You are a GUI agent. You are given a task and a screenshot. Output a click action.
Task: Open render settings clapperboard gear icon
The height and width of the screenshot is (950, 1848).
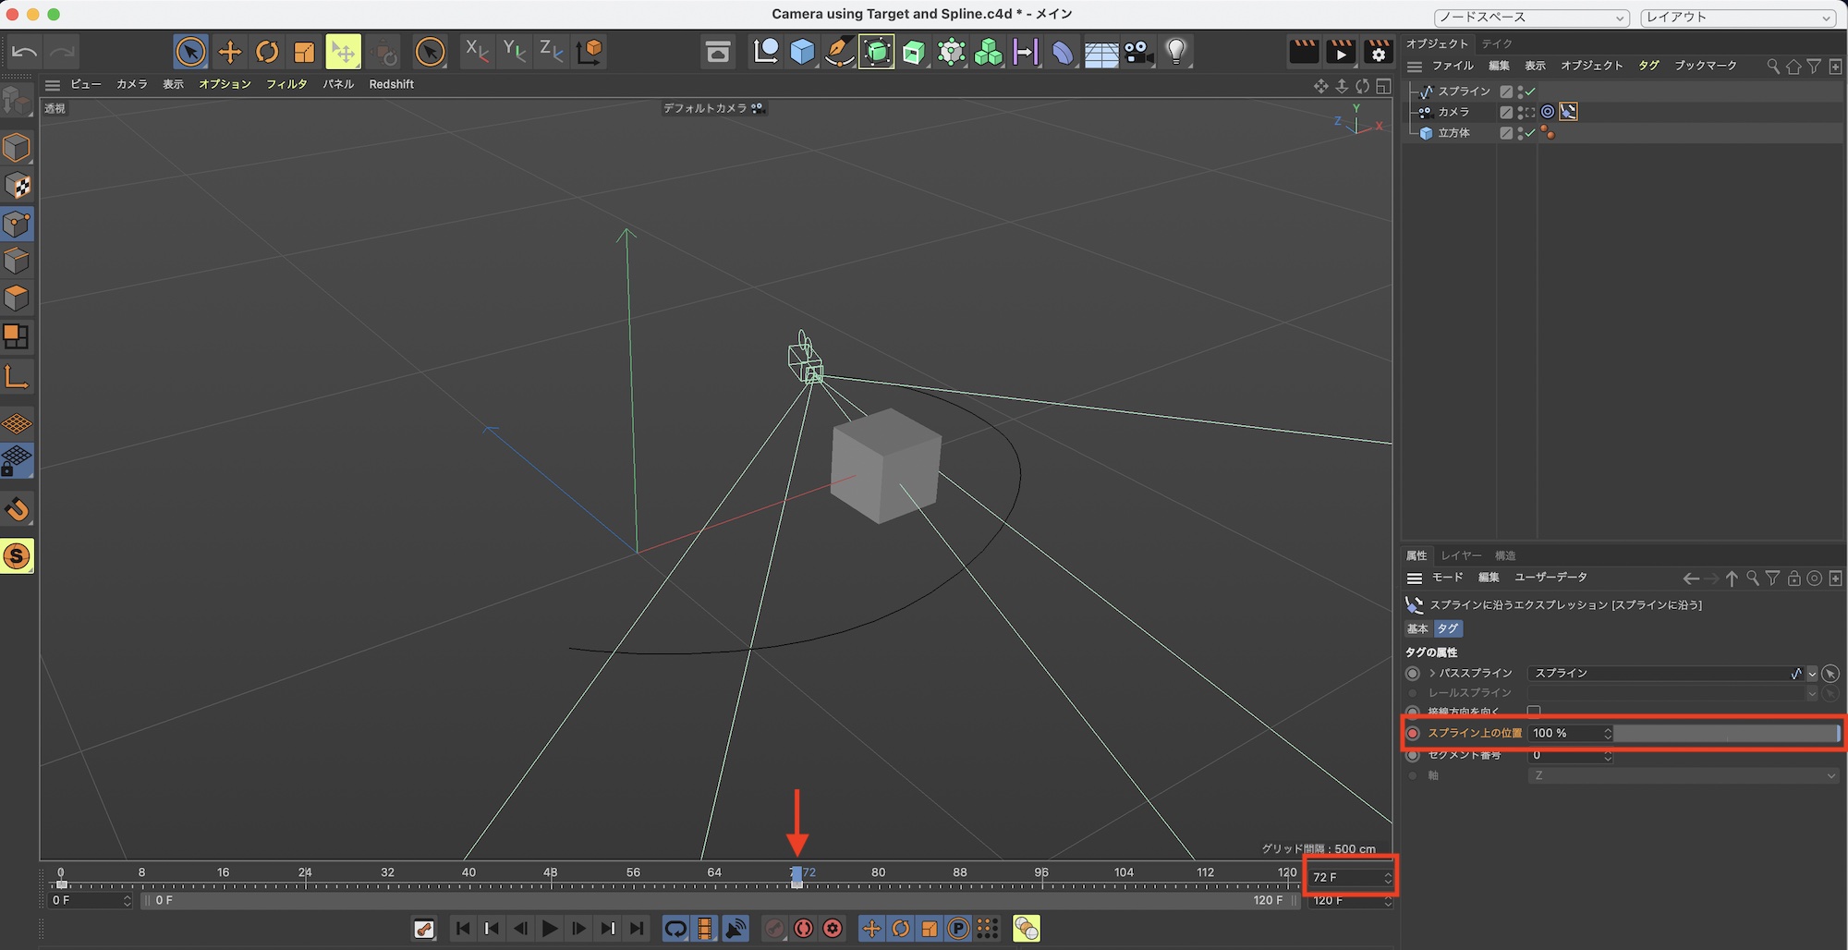tap(1378, 52)
